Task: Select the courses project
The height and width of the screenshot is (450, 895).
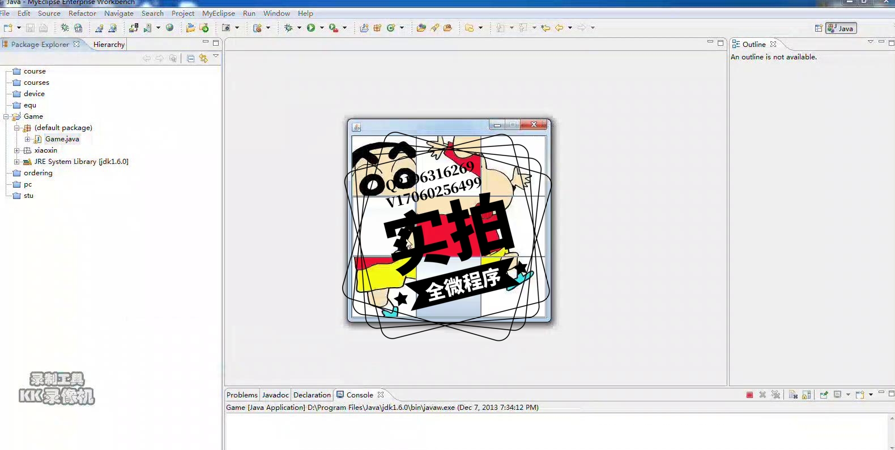Action: 36,83
